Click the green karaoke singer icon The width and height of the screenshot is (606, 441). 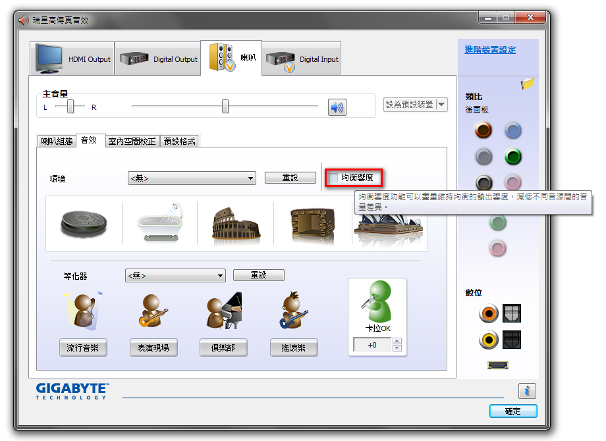coord(377,301)
